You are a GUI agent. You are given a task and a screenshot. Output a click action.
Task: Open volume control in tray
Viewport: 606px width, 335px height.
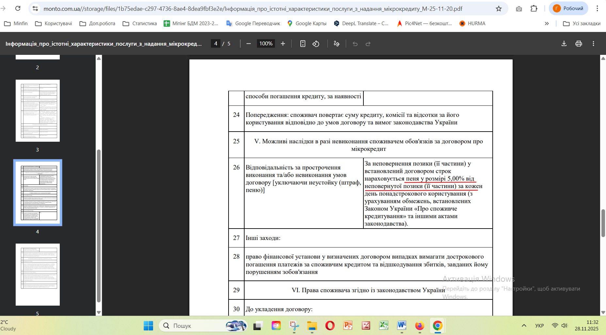pyautogui.click(x=565, y=326)
